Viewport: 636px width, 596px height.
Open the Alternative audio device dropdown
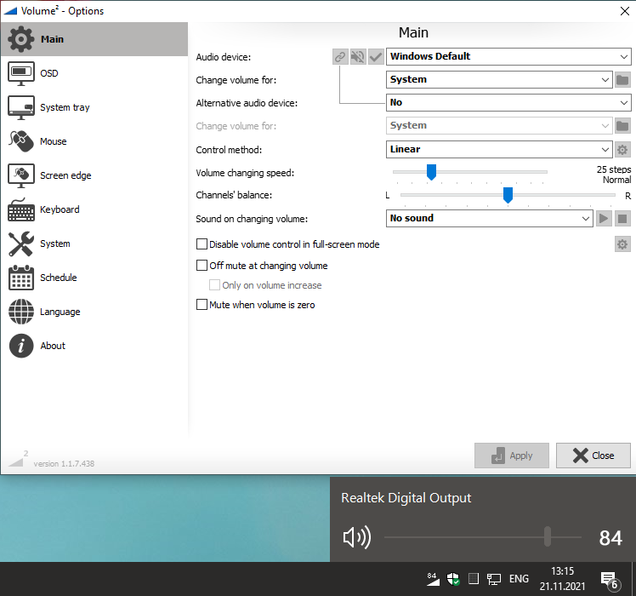[508, 103]
